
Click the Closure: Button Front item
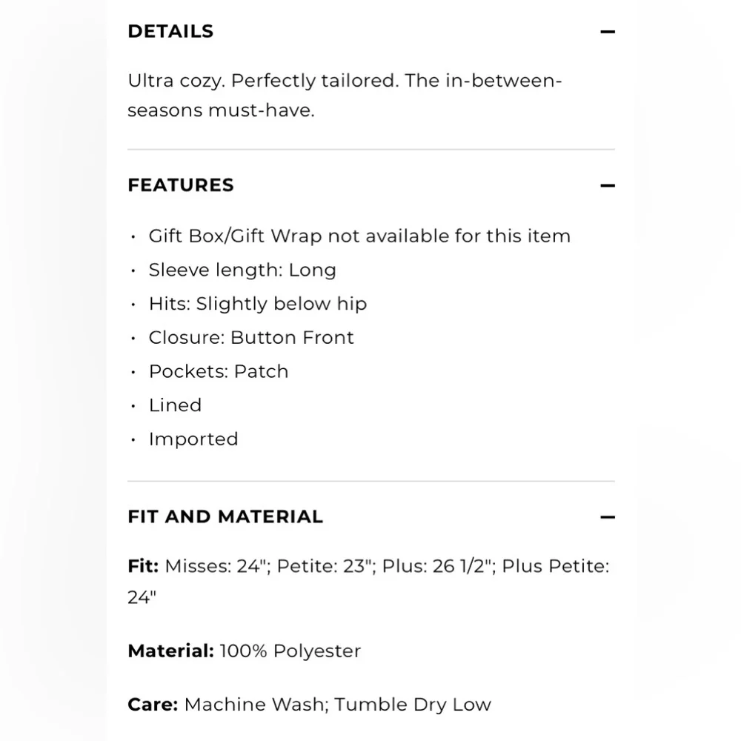click(x=251, y=337)
